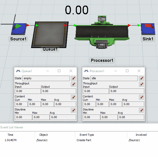The image size is (158, 157).
Task: Toggle the Throughput pin in Processor1 window
Action: 141,84
